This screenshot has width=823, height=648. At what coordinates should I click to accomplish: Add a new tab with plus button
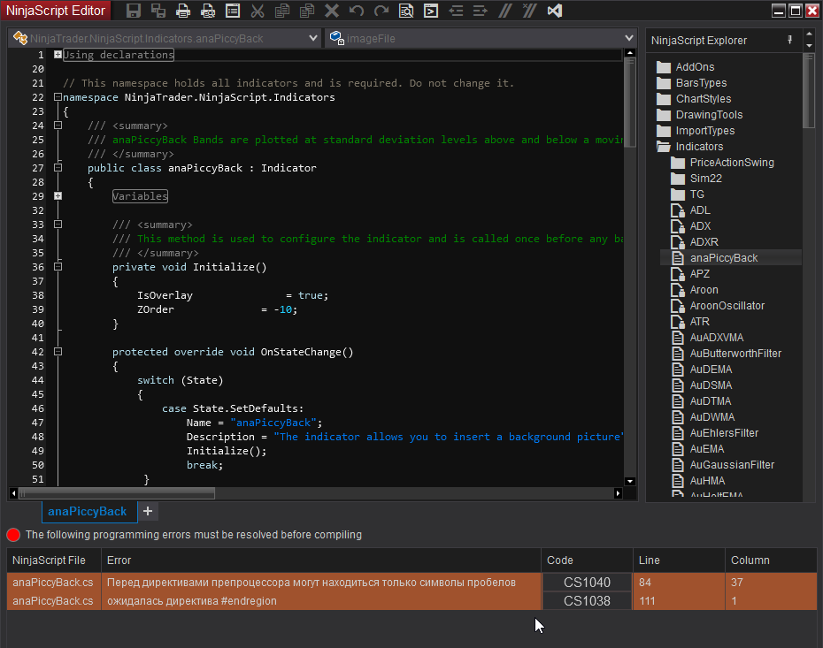[148, 511]
